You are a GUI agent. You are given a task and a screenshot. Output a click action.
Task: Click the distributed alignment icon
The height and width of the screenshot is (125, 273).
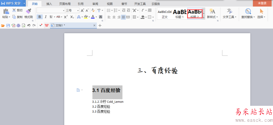coord(128,17)
